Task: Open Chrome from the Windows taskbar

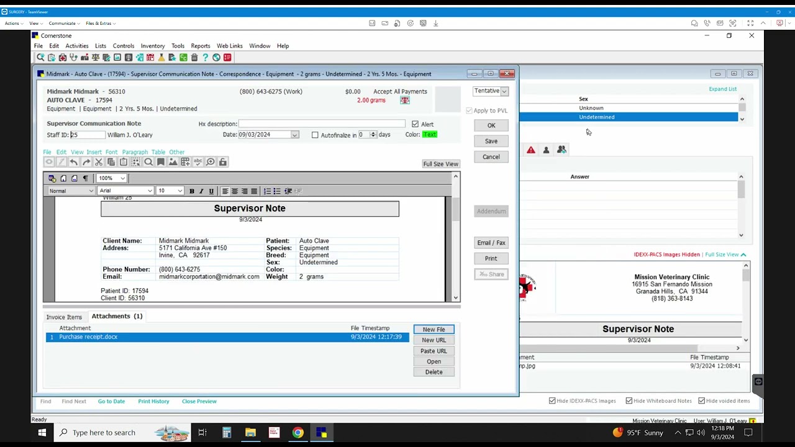Action: pyautogui.click(x=298, y=433)
